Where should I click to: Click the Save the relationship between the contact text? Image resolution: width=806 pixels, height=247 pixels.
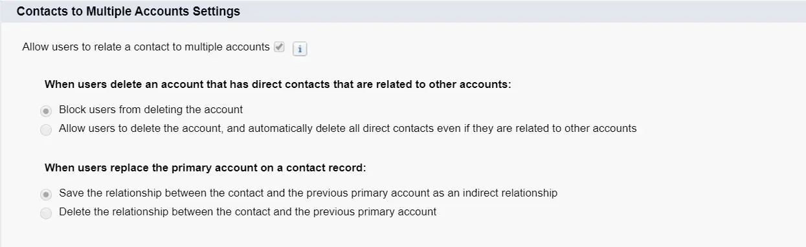[x=308, y=193]
